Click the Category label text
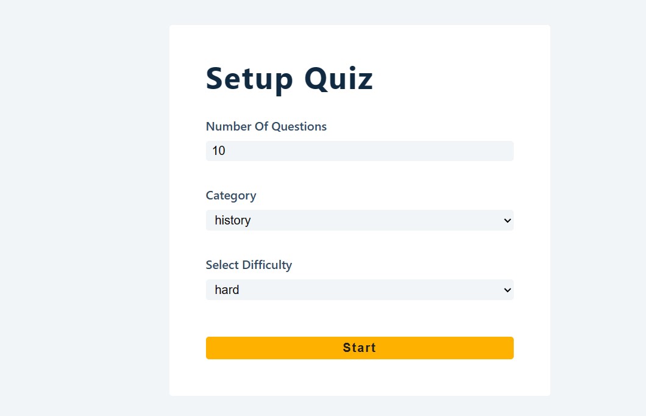This screenshot has width=646, height=416. pyautogui.click(x=231, y=196)
